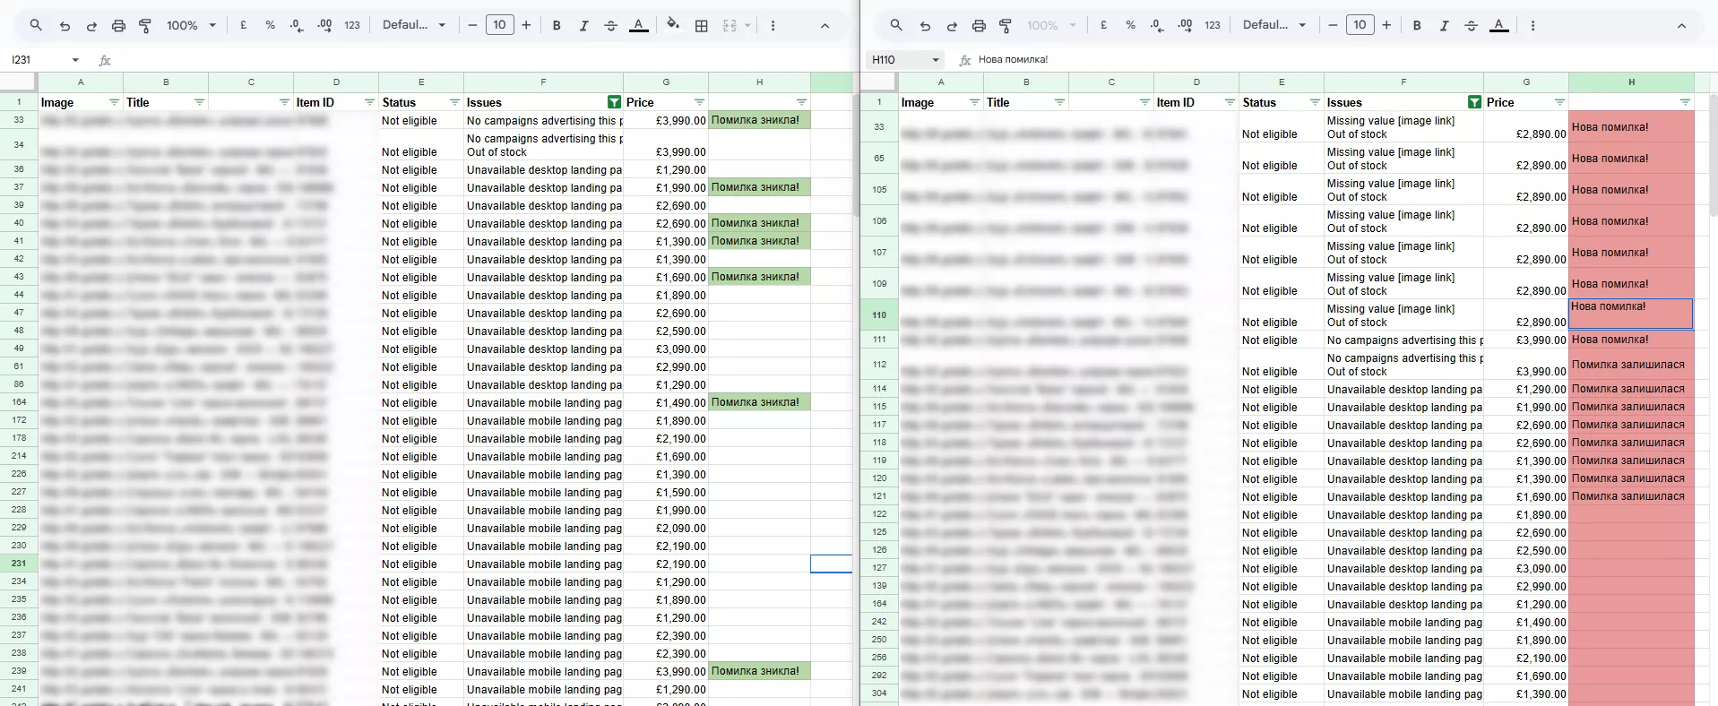Click the search icon in the left spreadsheet toolbar

point(36,25)
